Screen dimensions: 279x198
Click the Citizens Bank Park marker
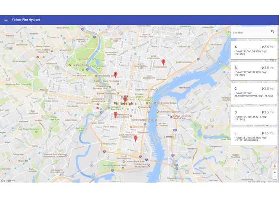coord(124,162)
